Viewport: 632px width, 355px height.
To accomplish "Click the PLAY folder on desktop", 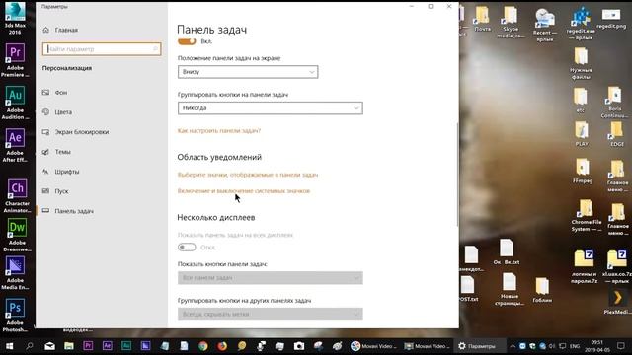I will pos(582,134).
